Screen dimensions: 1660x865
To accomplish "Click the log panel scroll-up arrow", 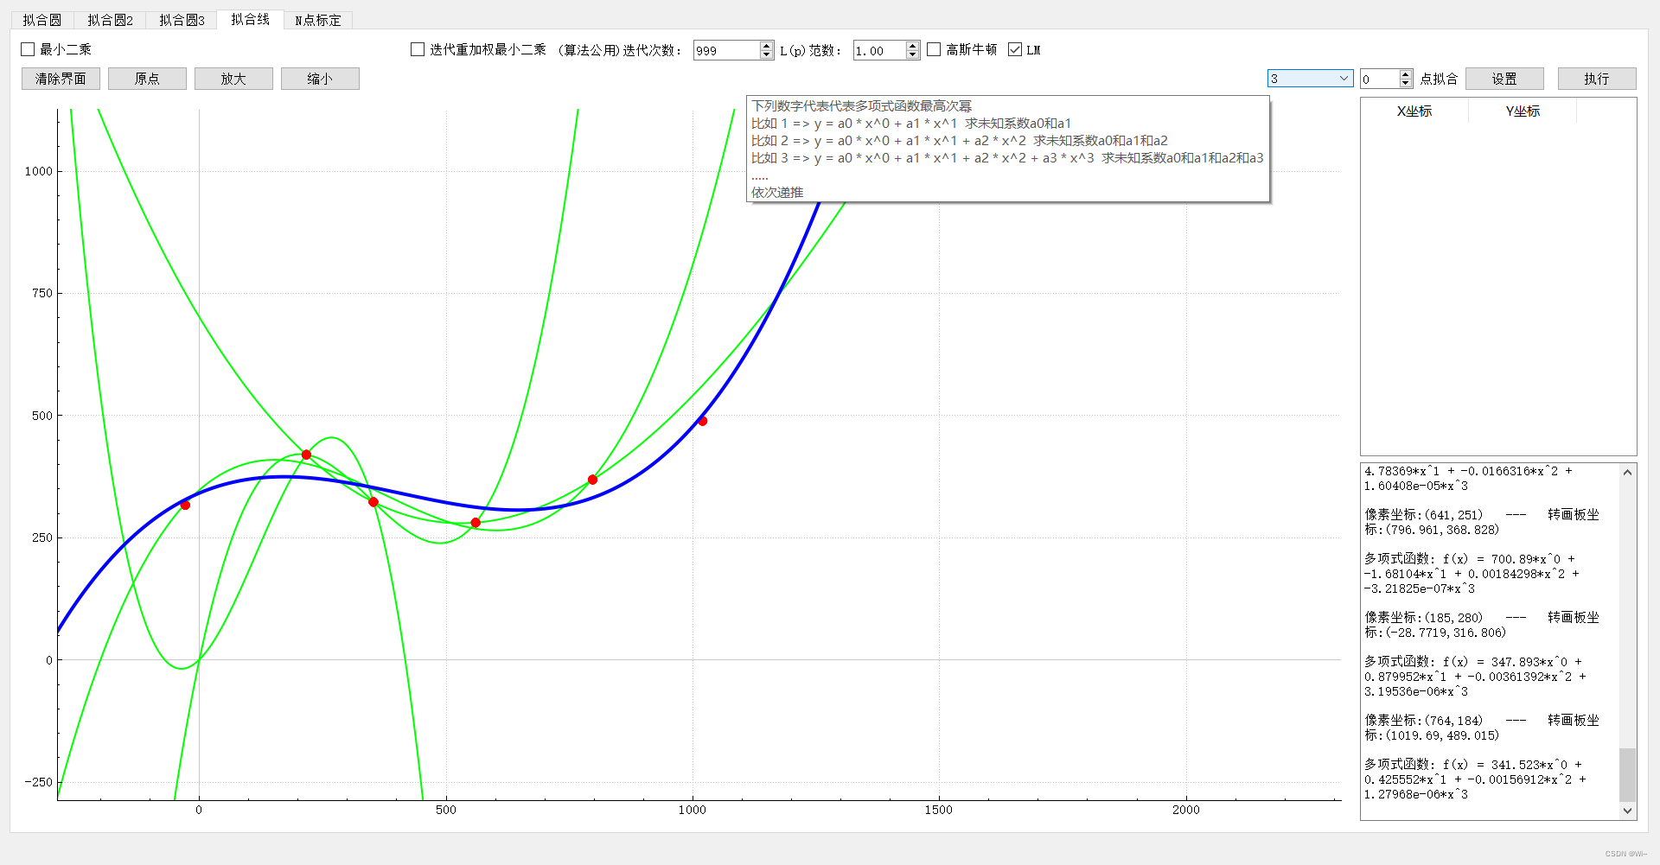I will (1628, 472).
